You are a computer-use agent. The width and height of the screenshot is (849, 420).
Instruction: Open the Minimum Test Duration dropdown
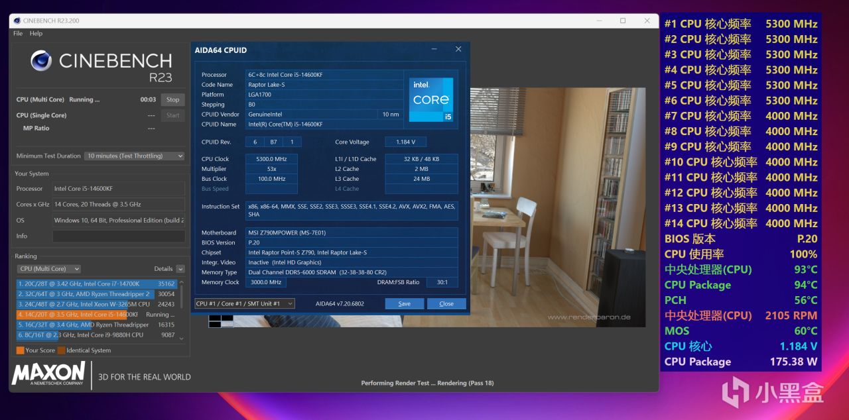(x=135, y=156)
